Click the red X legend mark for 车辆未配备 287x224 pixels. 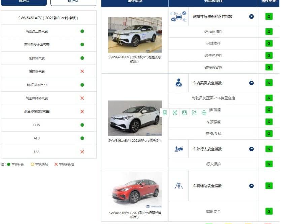(x=56, y=164)
